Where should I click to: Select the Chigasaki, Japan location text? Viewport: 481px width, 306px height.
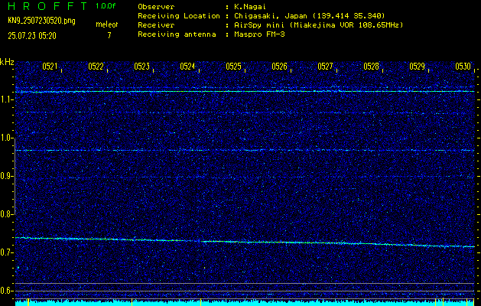(309, 15)
